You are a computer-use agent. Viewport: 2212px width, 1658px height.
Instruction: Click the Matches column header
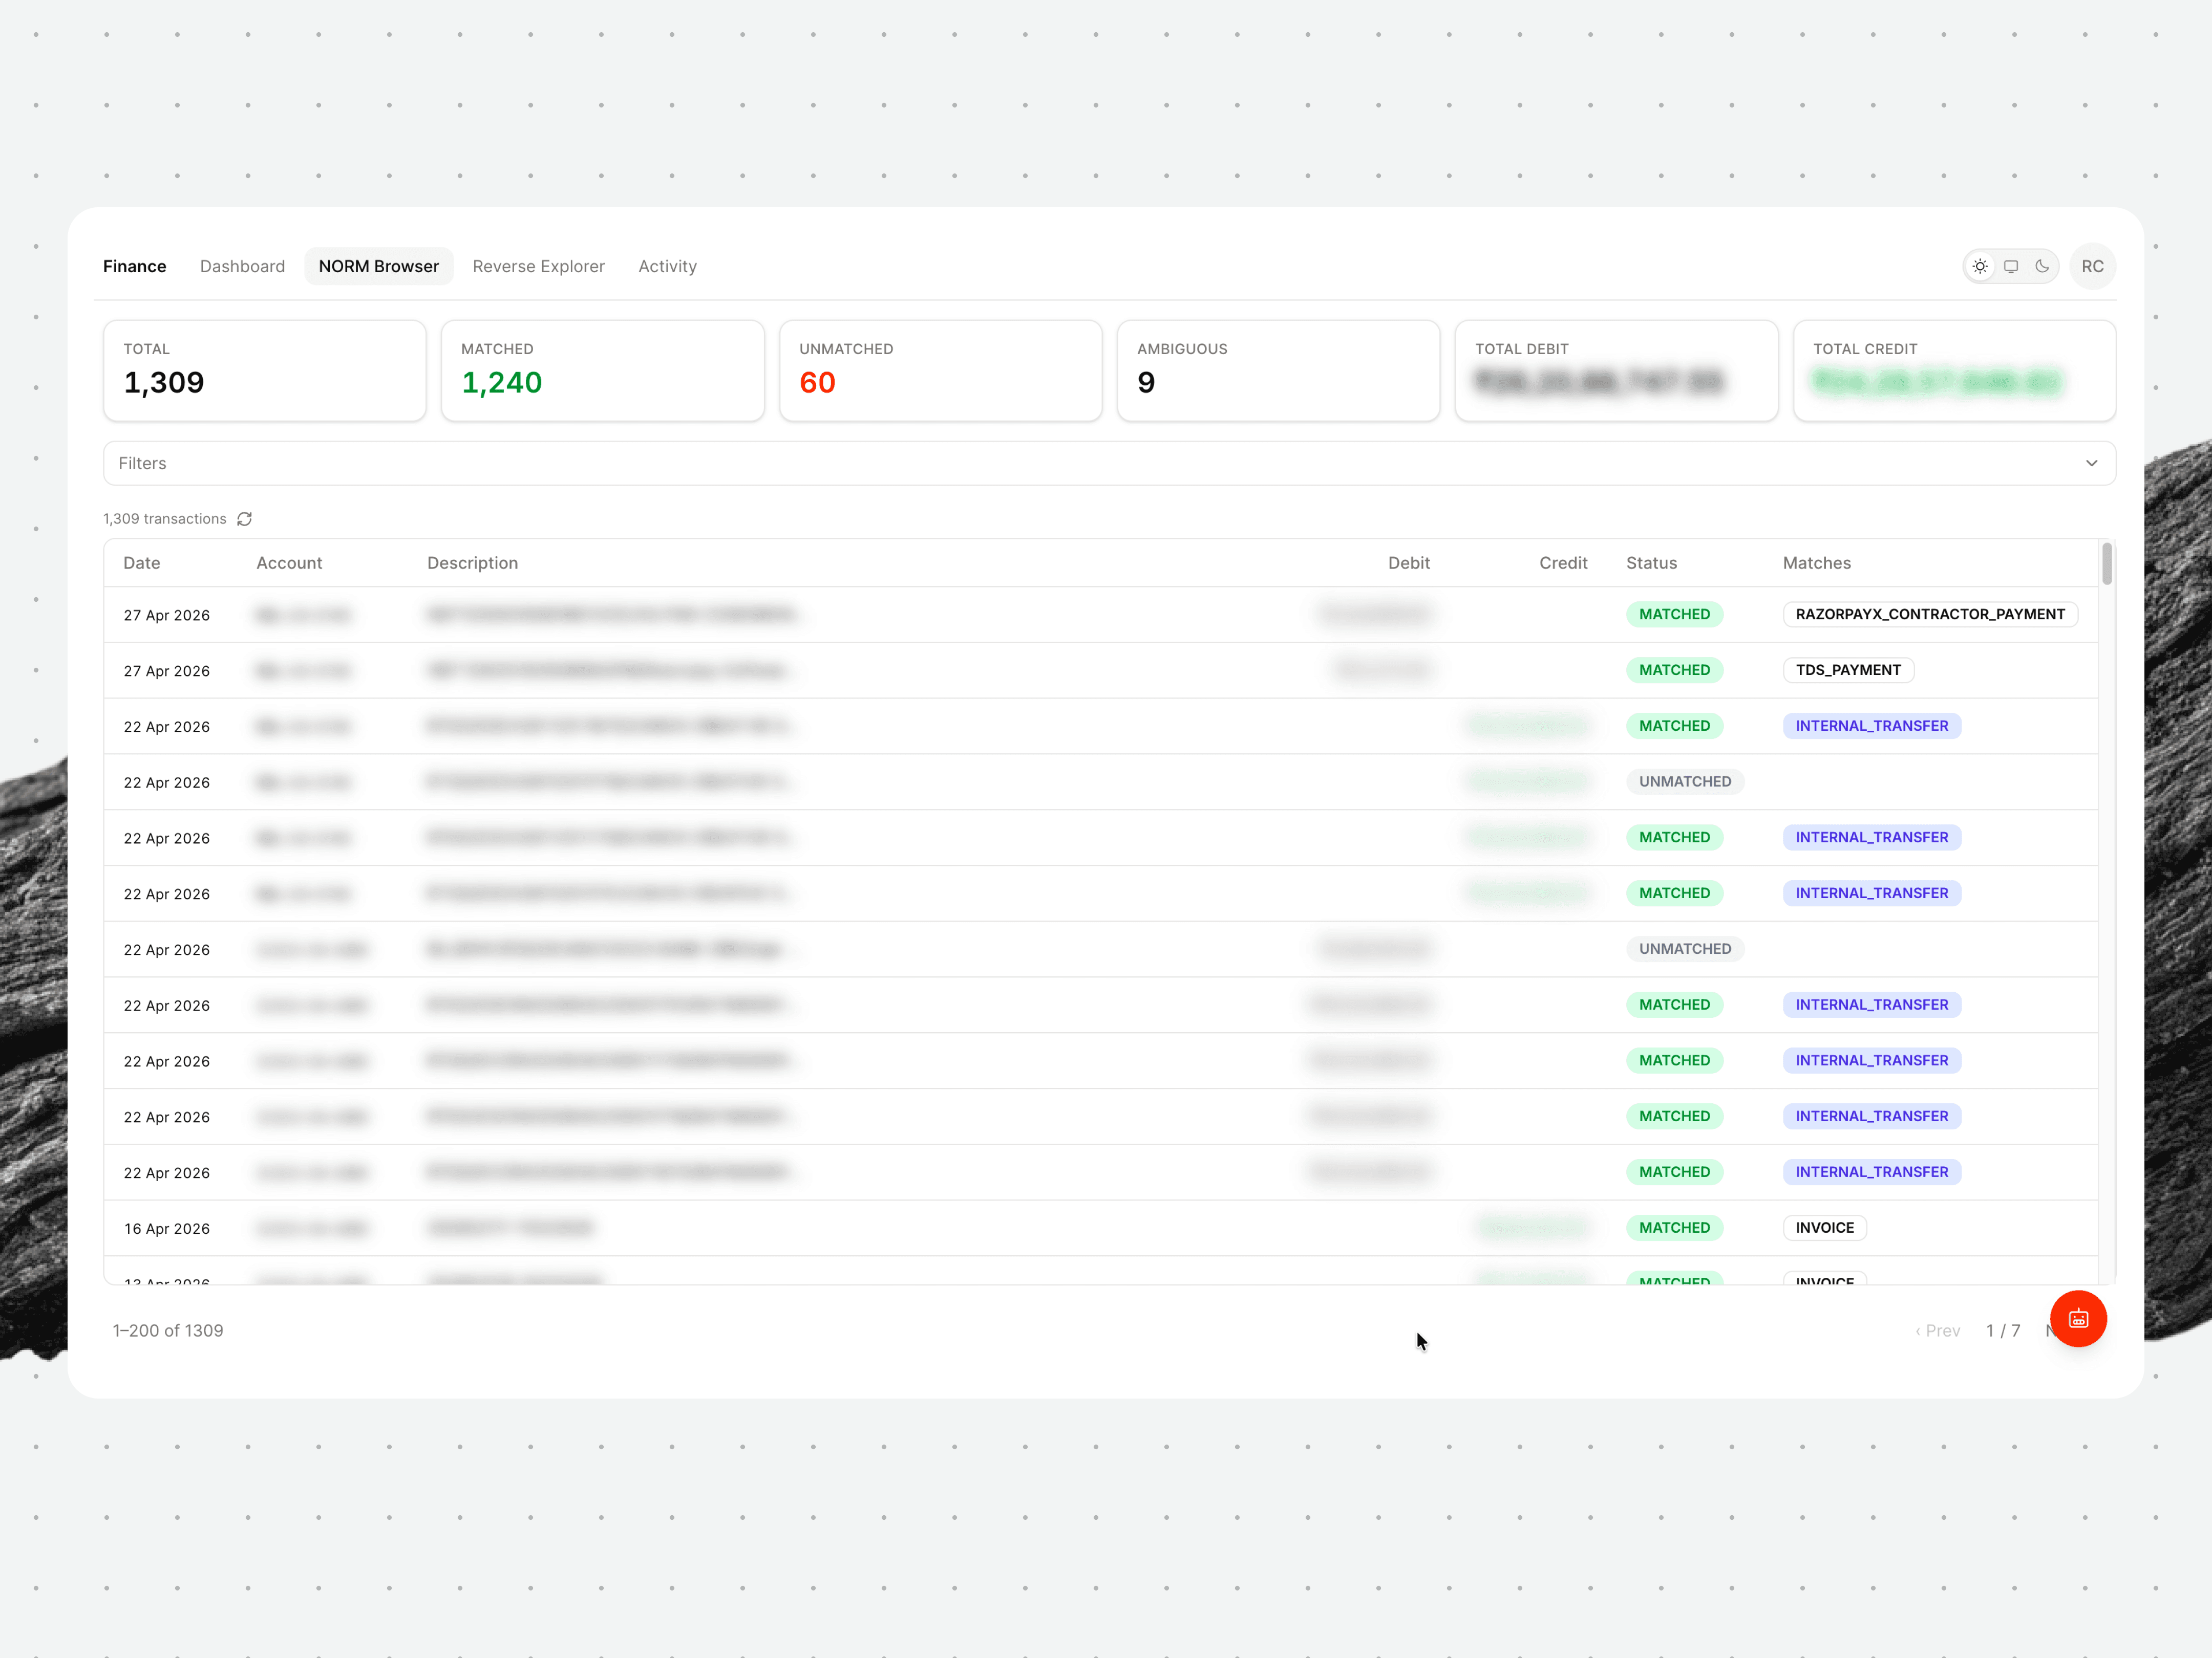pos(1816,563)
